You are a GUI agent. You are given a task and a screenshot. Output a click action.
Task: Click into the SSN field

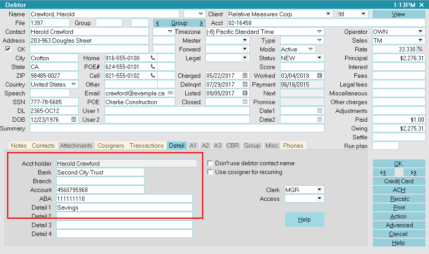pyautogui.click(x=54, y=102)
